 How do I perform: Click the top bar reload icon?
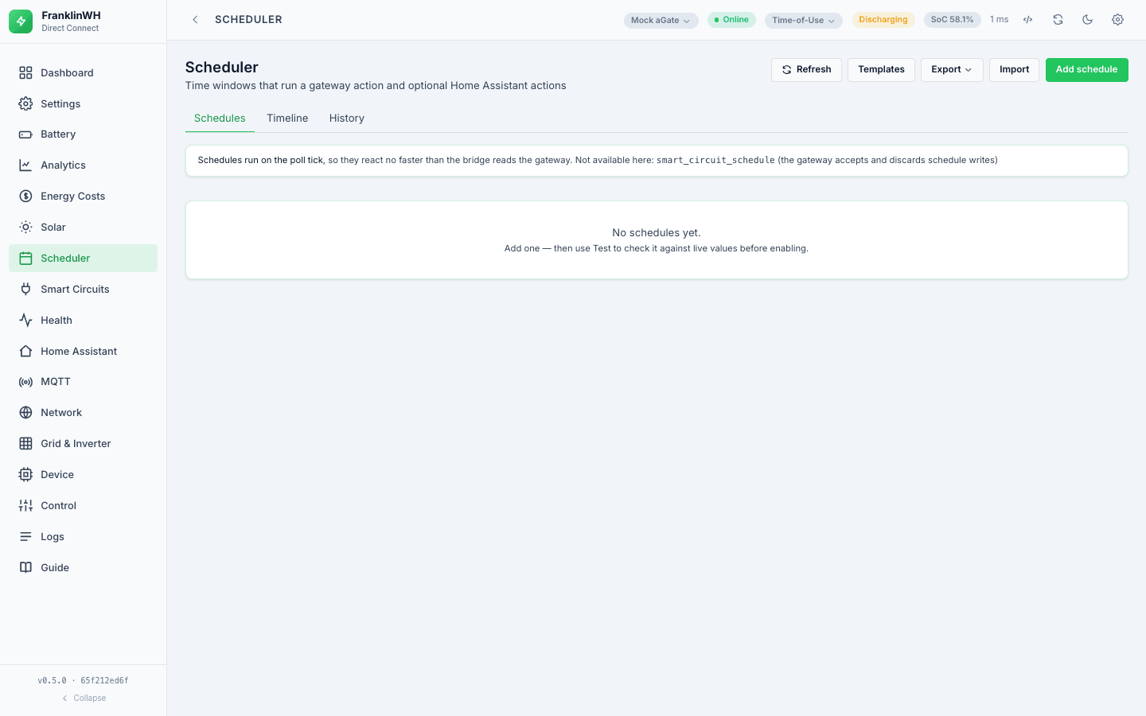(x=1058, y=20)
